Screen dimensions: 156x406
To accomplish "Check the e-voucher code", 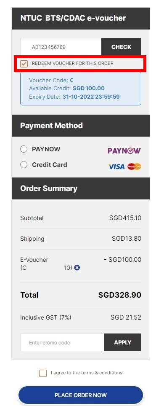I will click(x=121, y=47).
